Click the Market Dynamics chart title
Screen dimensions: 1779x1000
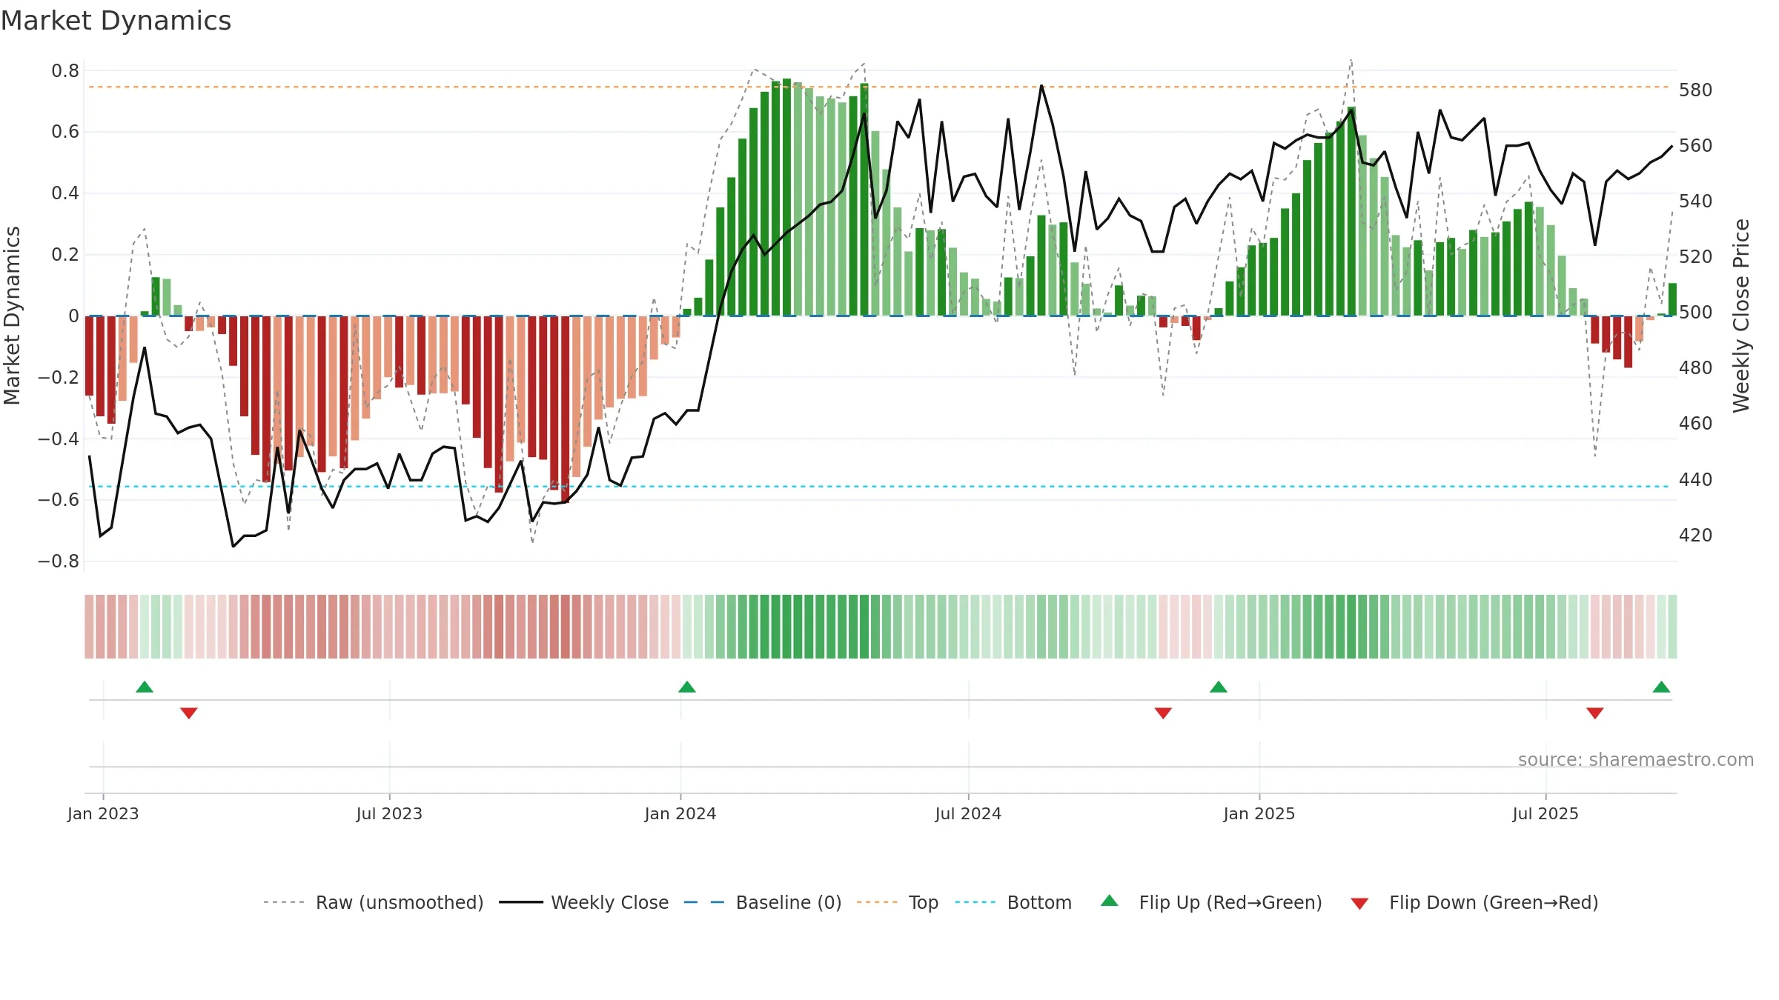(116, 21)
